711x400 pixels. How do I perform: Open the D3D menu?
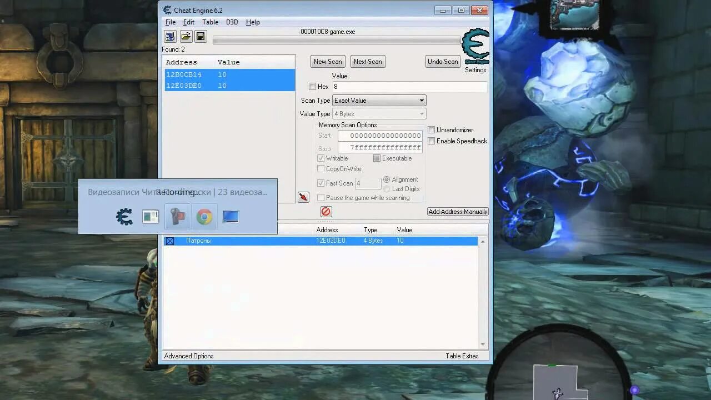coord(232,22)
